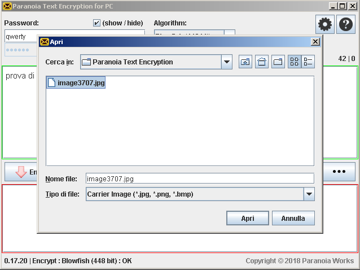The image size is (360, 270).
Task: Switch to the Details view icon
Action: 308,62
